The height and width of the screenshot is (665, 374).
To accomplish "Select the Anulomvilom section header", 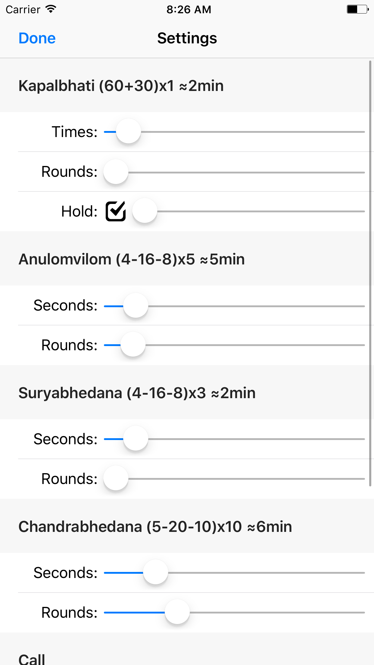I will 131,259.
